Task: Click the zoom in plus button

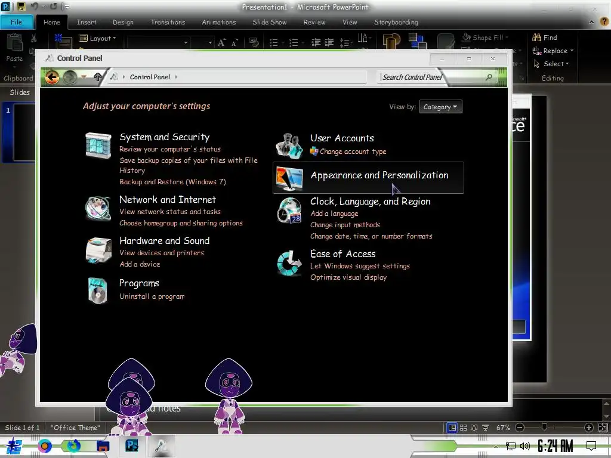Action: click(589, 428)
